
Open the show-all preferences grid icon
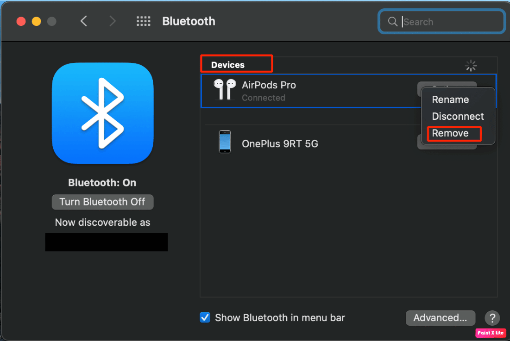coord(144,21)
